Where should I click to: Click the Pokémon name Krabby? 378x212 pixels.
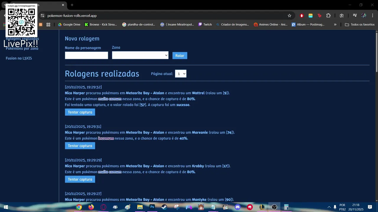click(x=198, y=166)
